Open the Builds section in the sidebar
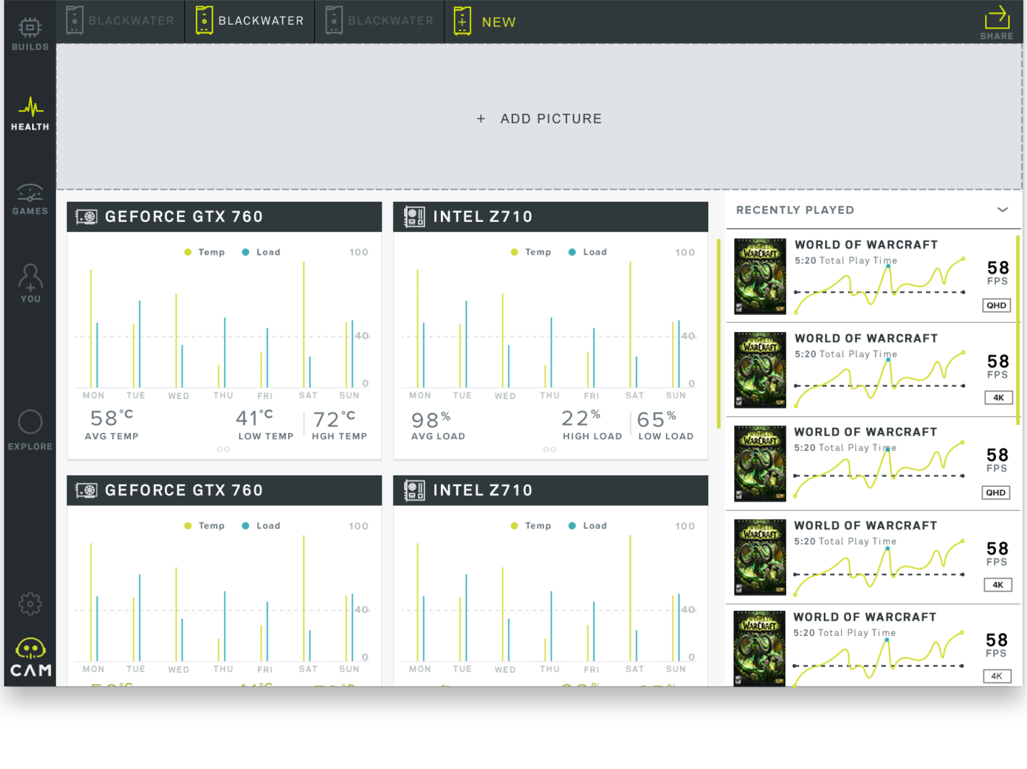This screenshot has width=1027, height=769. [x=30, y=34]
